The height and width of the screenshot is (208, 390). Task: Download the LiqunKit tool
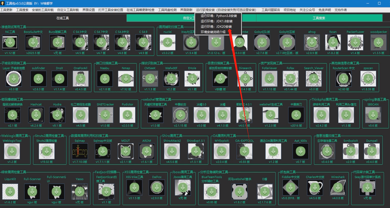(x=10, y=192)
